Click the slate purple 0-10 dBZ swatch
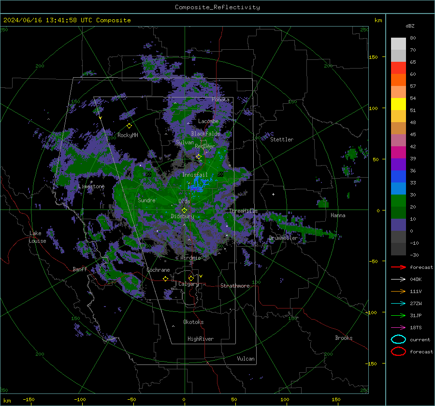Screen dimensions: 435x406 click(x=398, y=225)
